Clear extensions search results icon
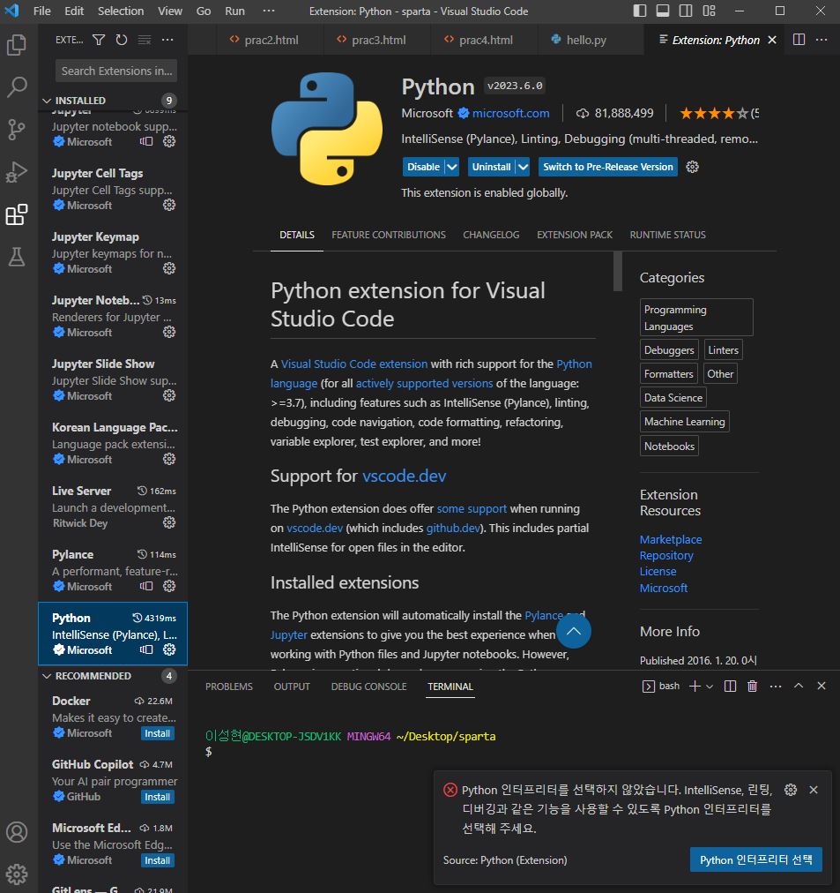This screenshot has width=840, height=893. pos(145,40)
